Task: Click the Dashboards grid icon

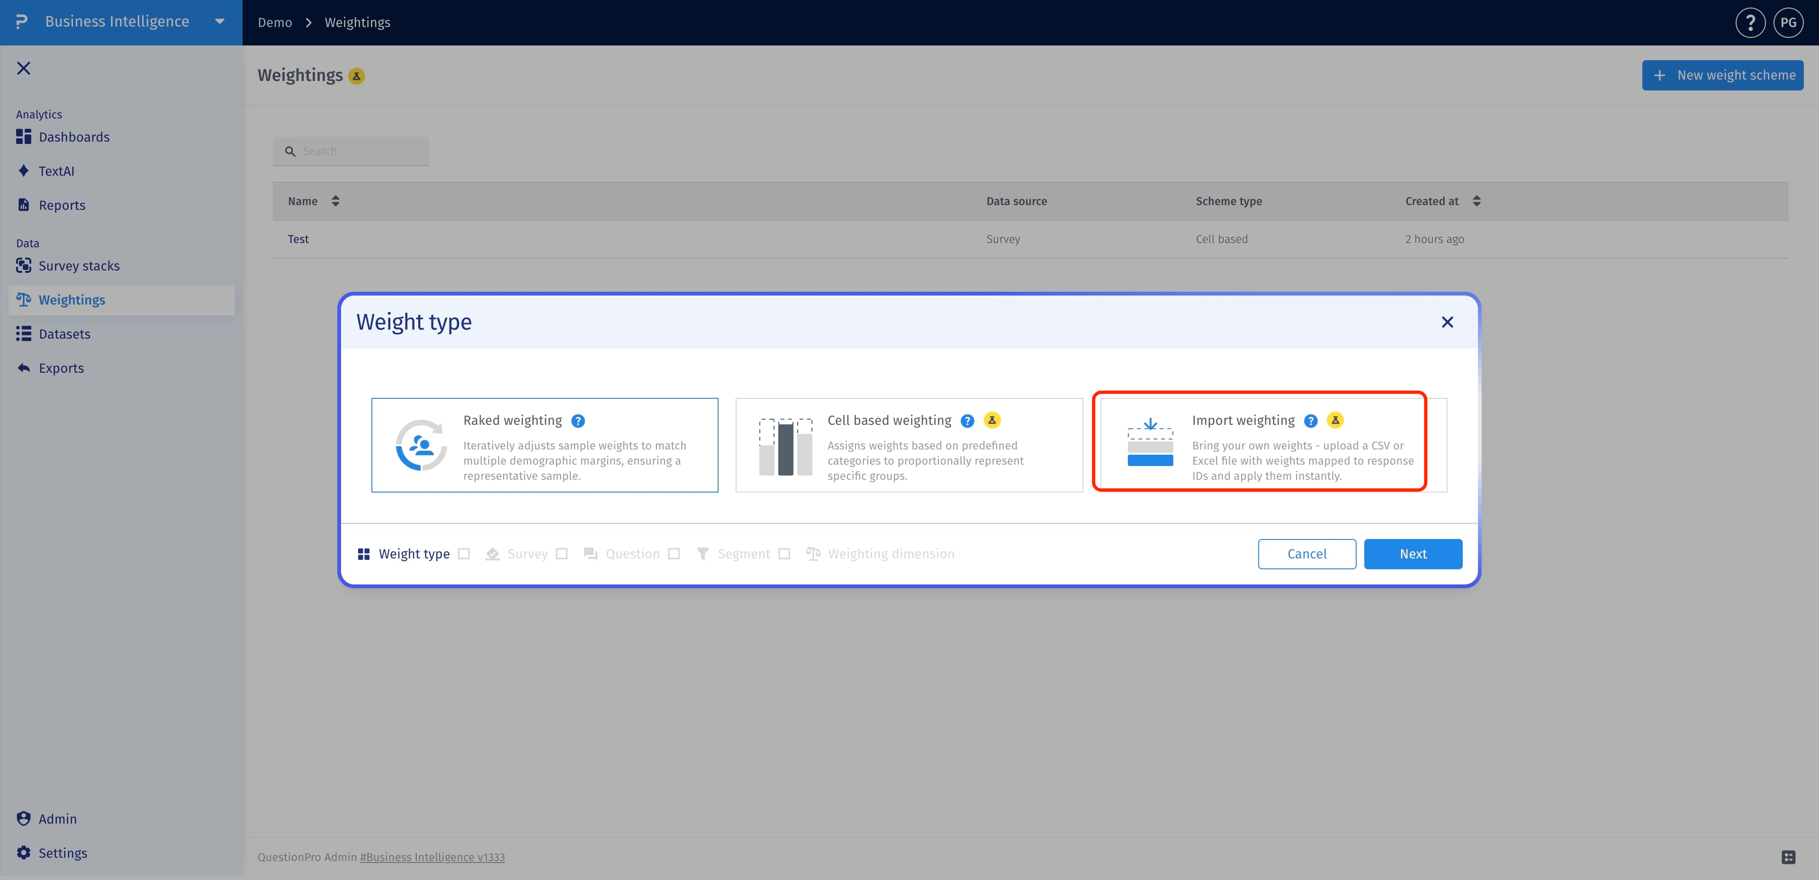Action: click(x=23, y=136)
